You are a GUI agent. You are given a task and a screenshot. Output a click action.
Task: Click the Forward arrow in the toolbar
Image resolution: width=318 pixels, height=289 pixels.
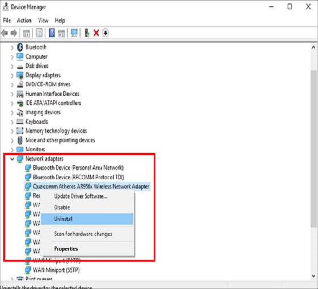14,33
